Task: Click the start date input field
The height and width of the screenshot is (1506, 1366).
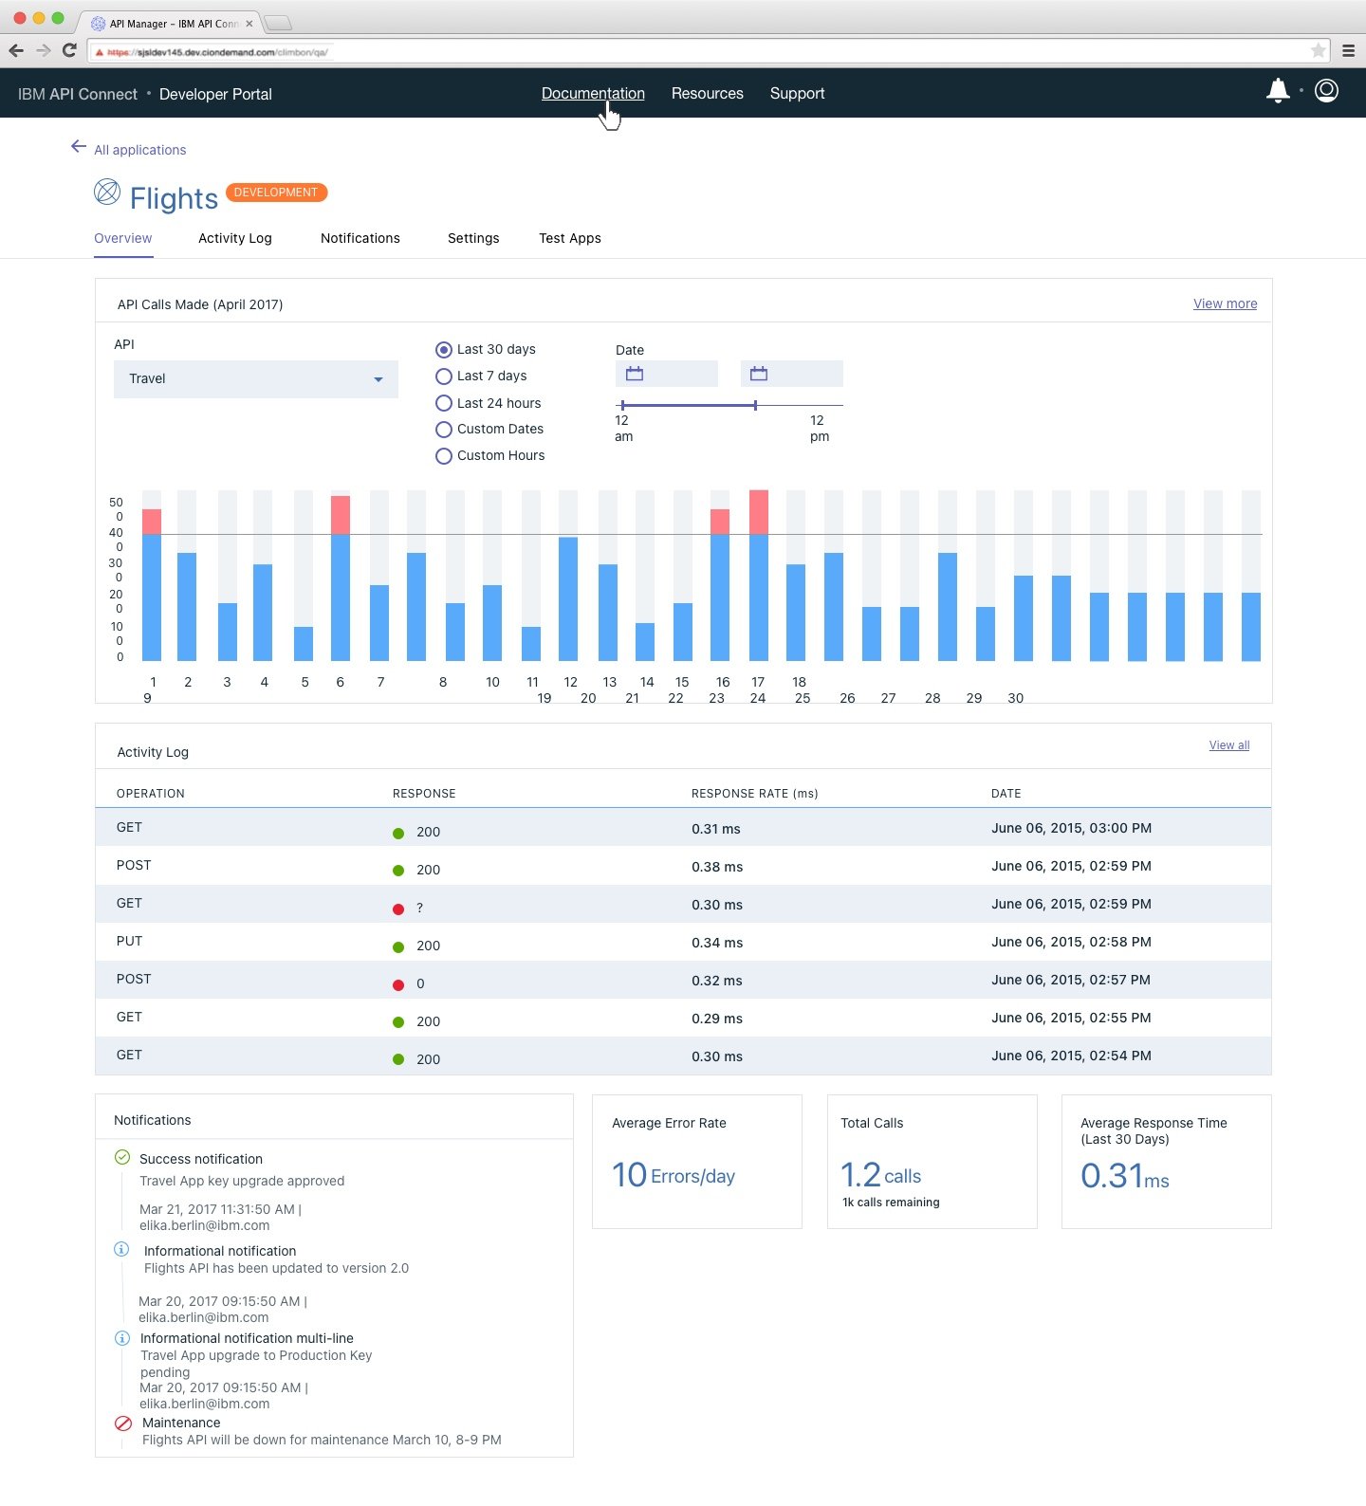Action: click(x=667, y=374)
